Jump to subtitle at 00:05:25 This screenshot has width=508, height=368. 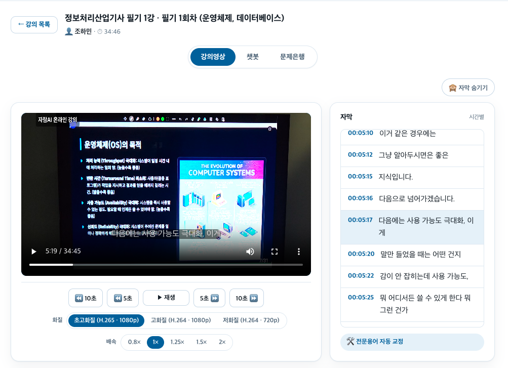[412, 305]
